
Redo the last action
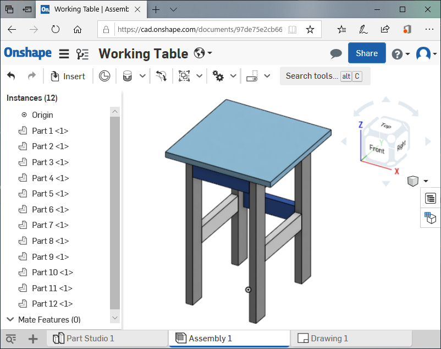pos(32,76)
